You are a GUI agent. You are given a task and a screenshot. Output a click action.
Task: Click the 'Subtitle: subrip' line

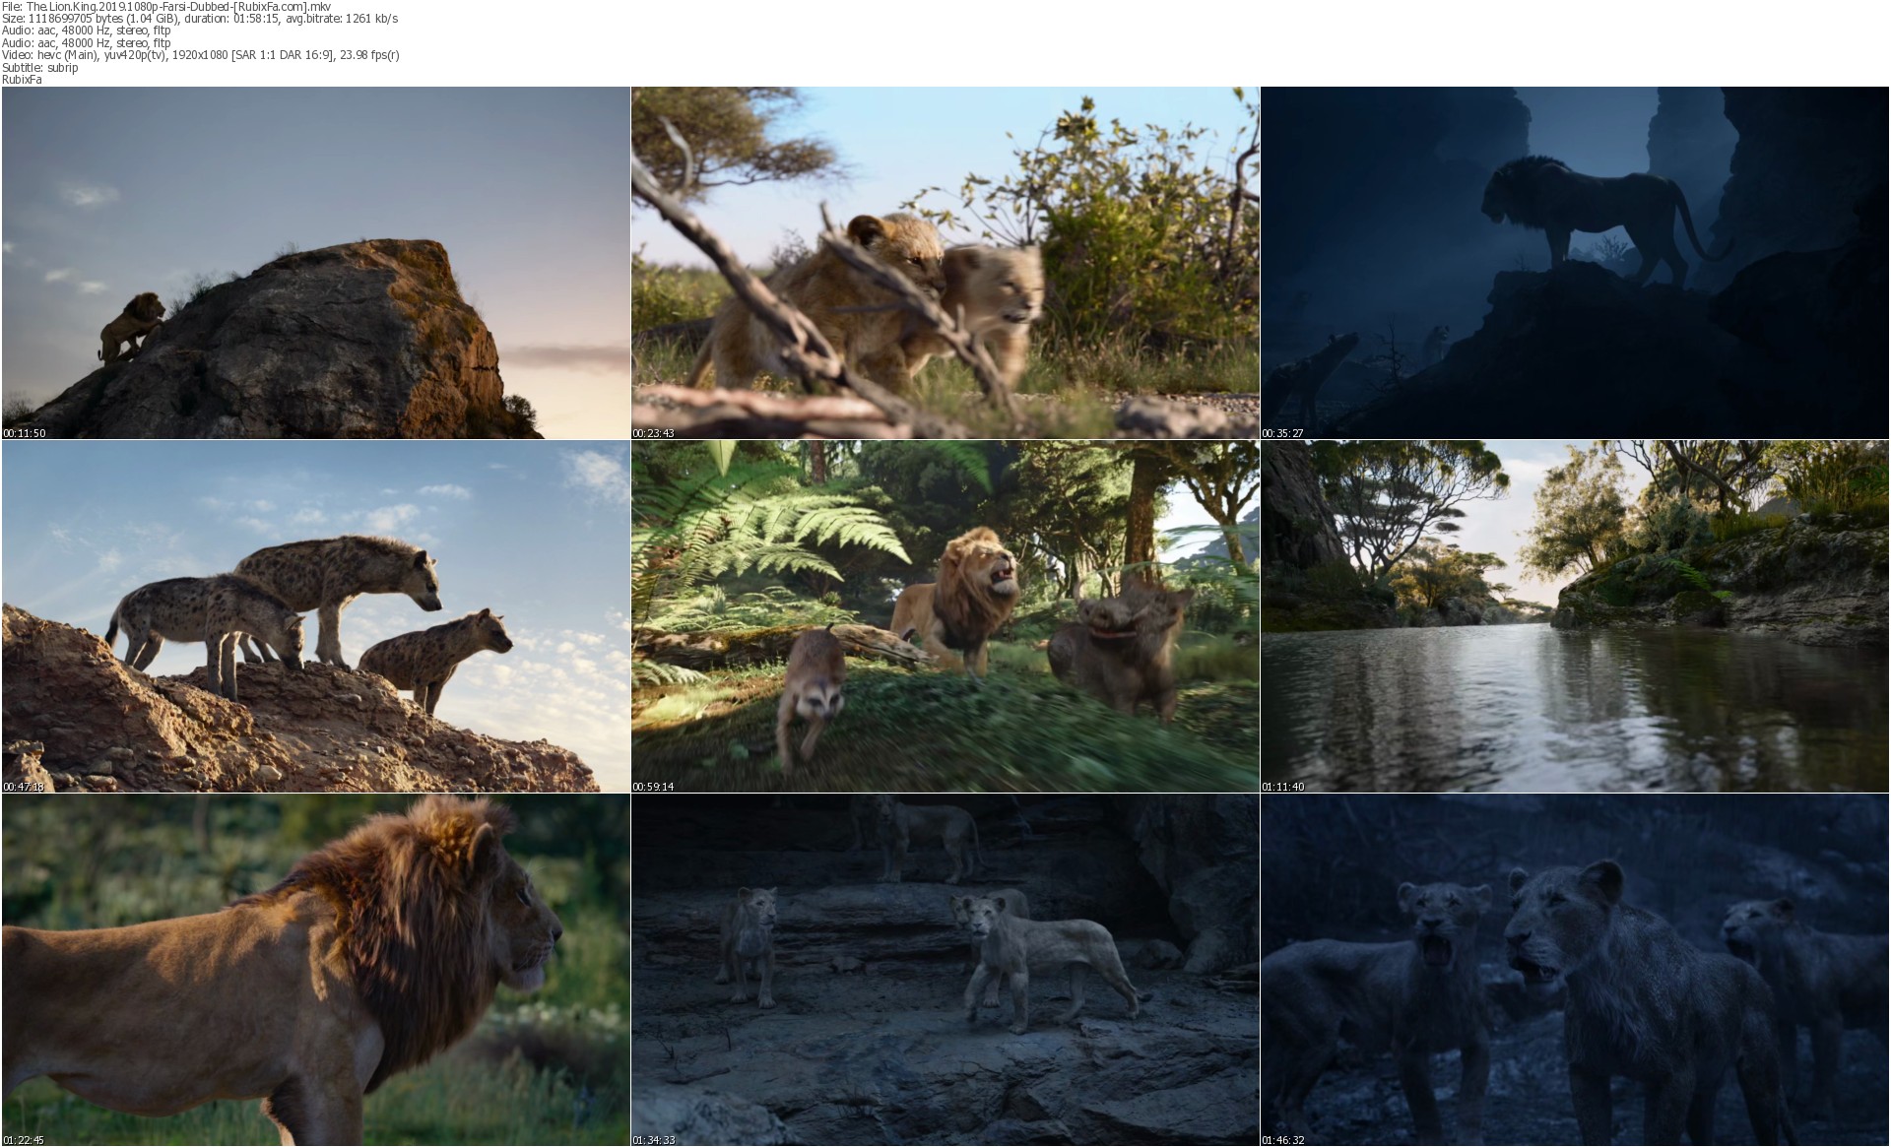click(x=40, y=67)
